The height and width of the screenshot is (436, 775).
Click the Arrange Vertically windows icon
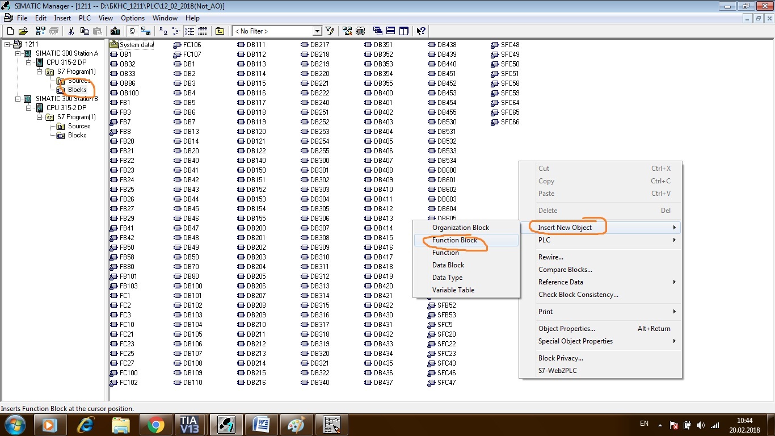tap(404, 31)
